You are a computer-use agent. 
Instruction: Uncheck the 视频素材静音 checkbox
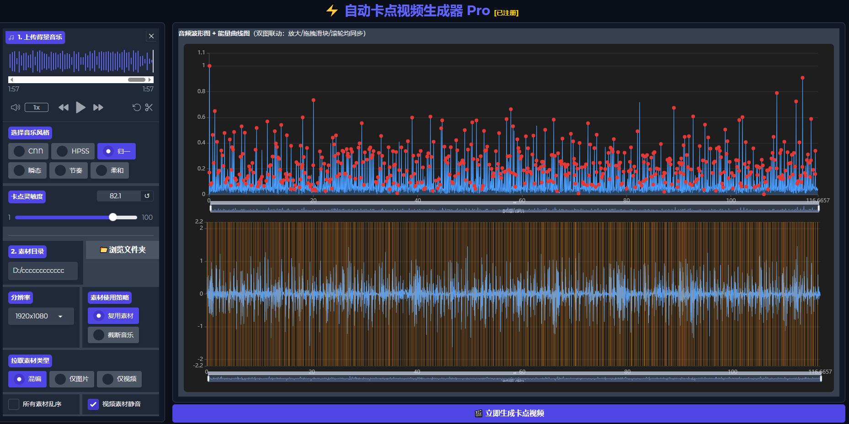93,404
